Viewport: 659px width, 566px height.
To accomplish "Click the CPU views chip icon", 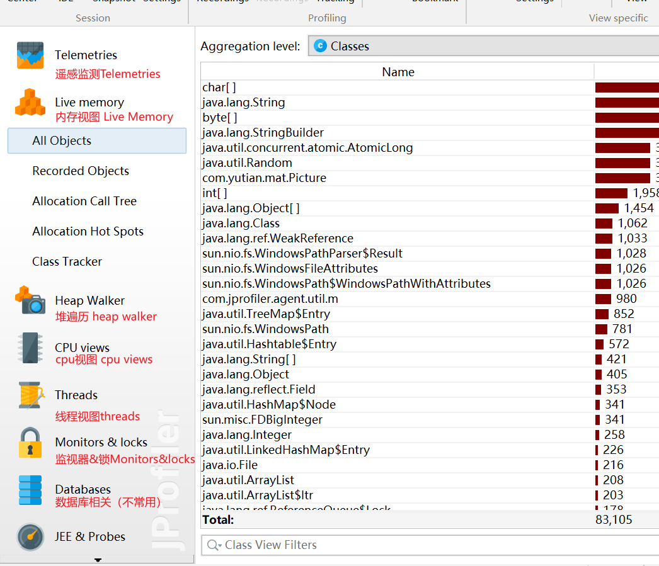I will [x=30, y=348].
